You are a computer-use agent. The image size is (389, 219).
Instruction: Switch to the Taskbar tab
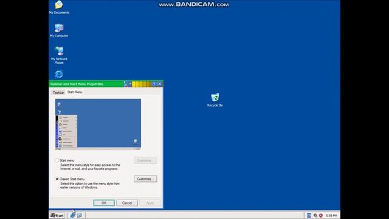(58, 92)
